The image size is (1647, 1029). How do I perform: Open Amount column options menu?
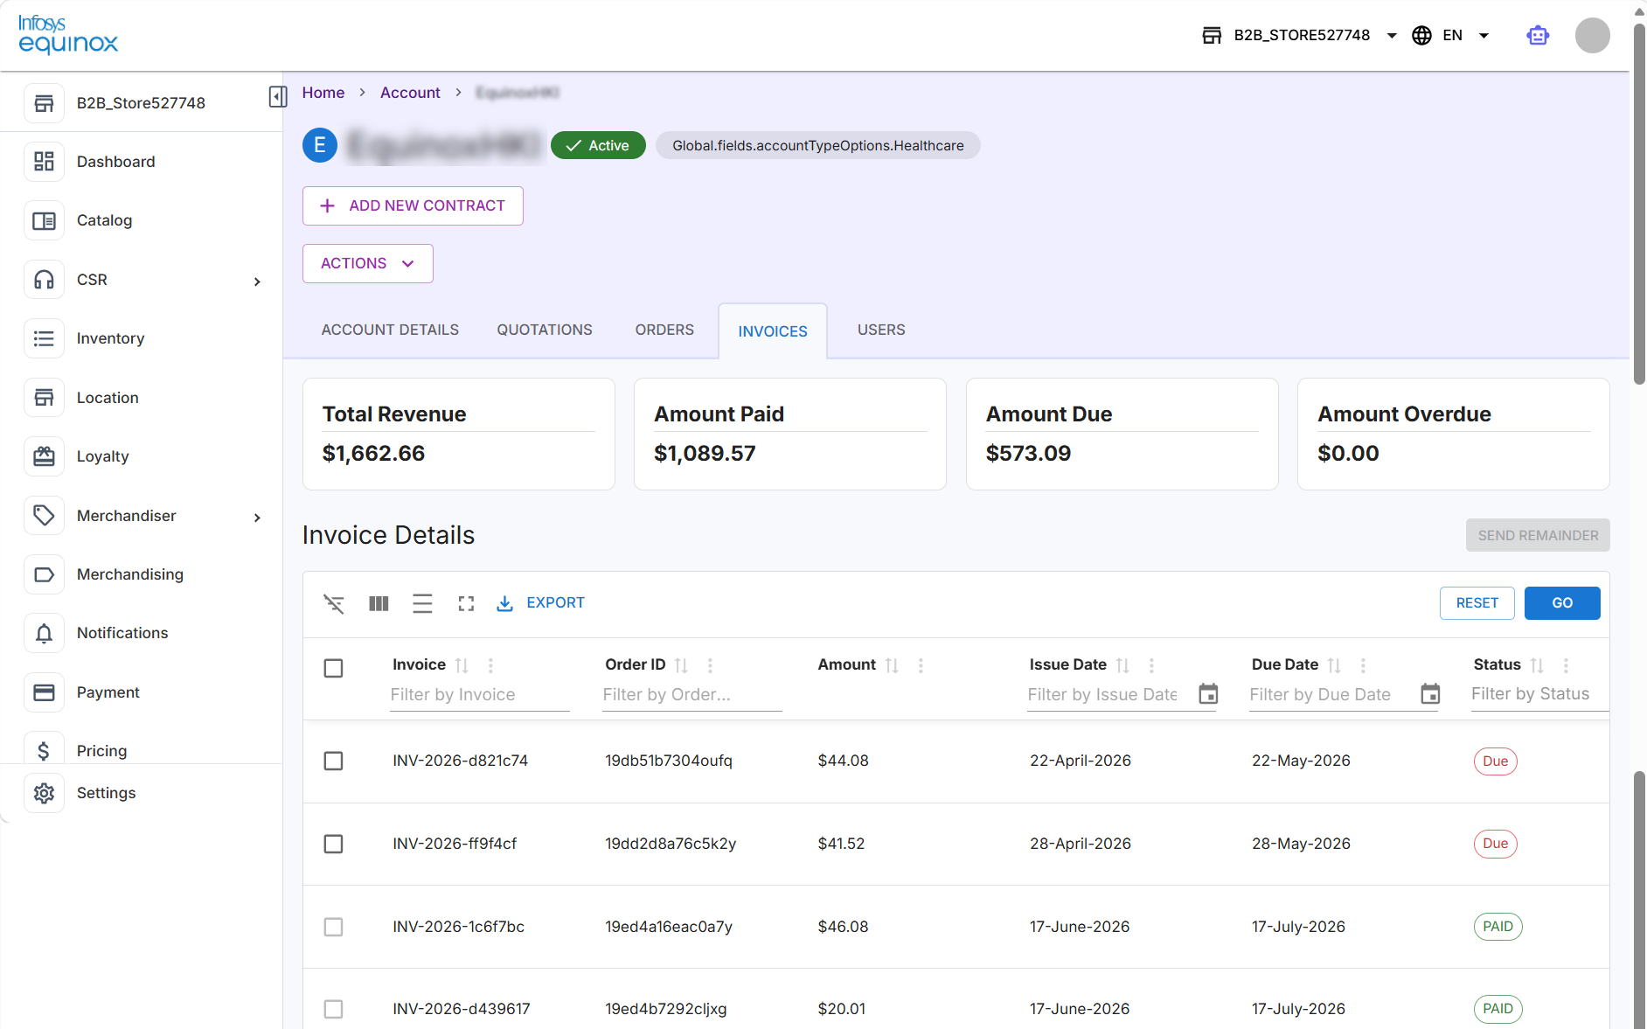[x=921, y=665]
